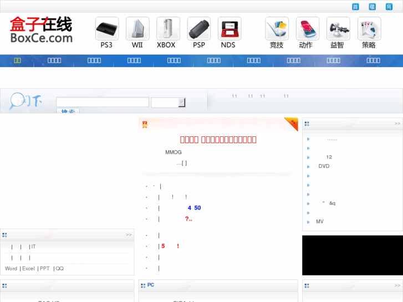Click '>>' more link above DVD list

397,124
